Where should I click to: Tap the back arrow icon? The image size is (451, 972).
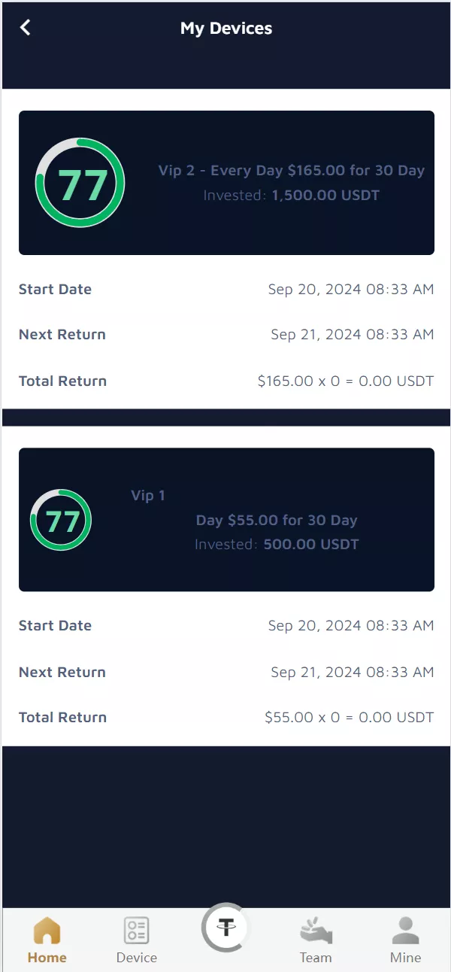coord(26,28)
